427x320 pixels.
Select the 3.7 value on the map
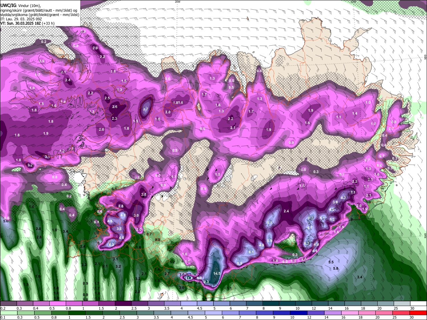(145, 109)
